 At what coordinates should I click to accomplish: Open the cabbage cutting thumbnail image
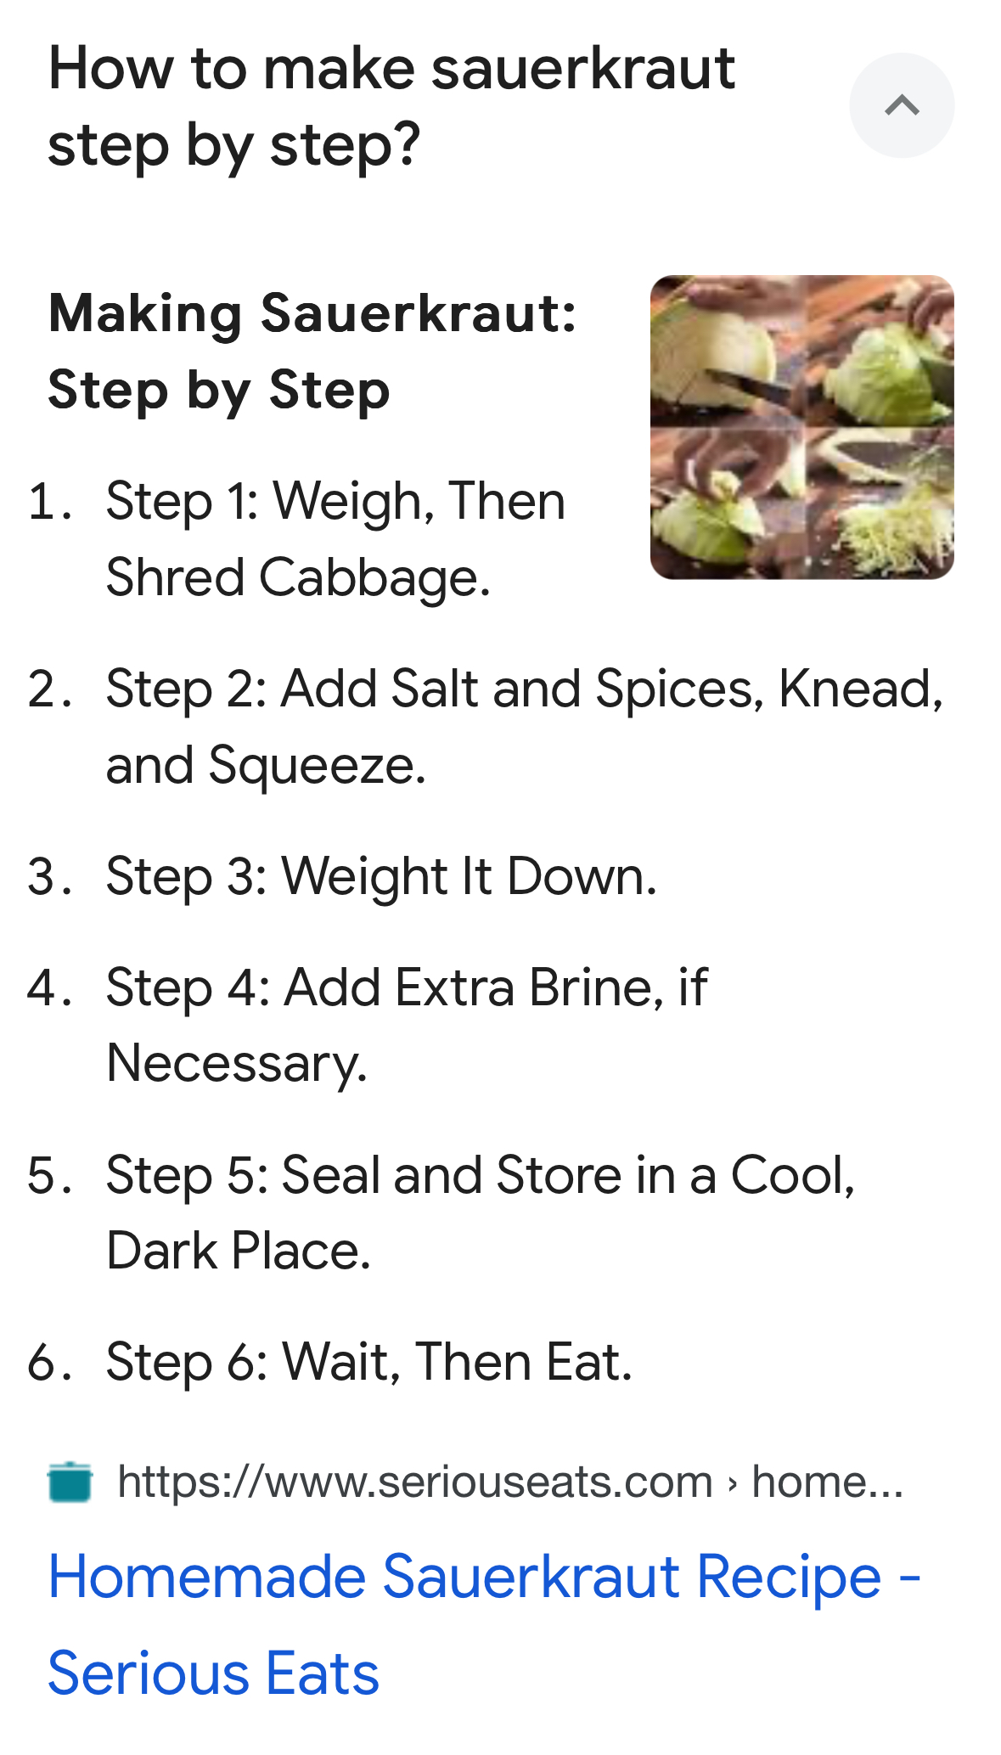tap(802, 427)
